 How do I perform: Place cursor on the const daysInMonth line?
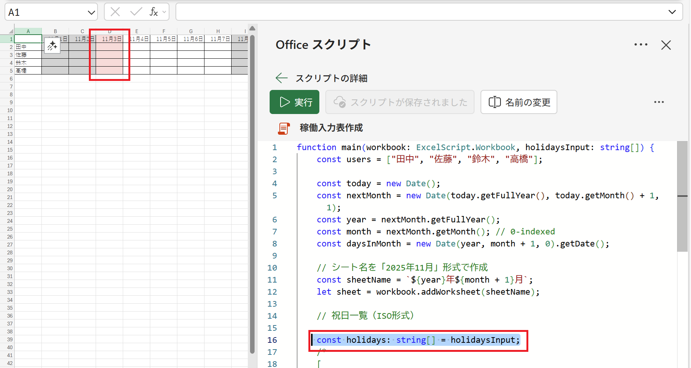tap(463, 243)
